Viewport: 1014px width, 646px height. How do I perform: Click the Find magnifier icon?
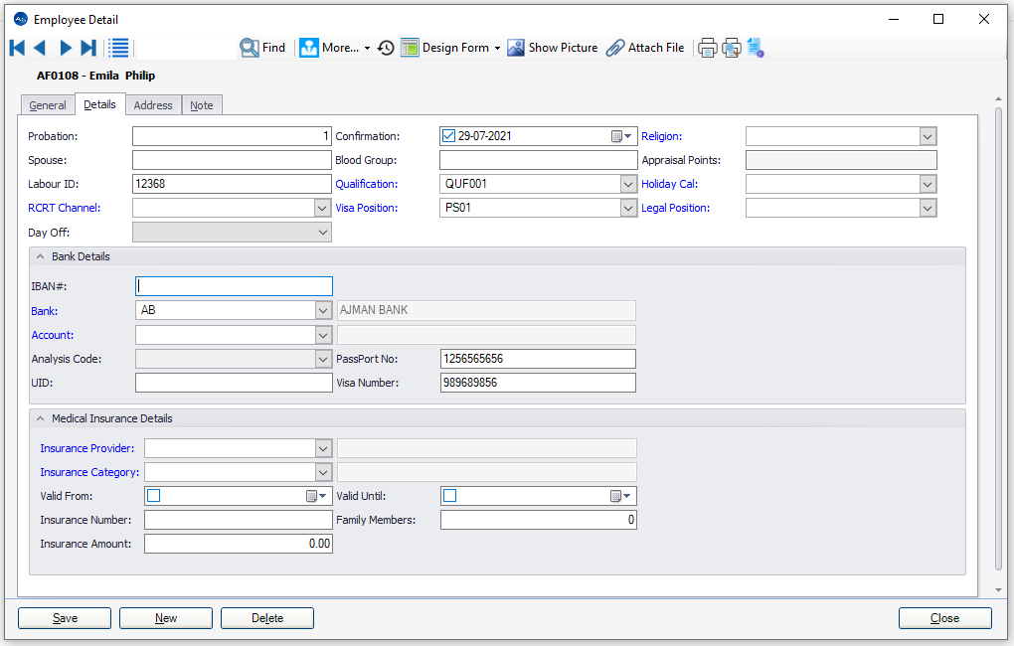(249, 47)
